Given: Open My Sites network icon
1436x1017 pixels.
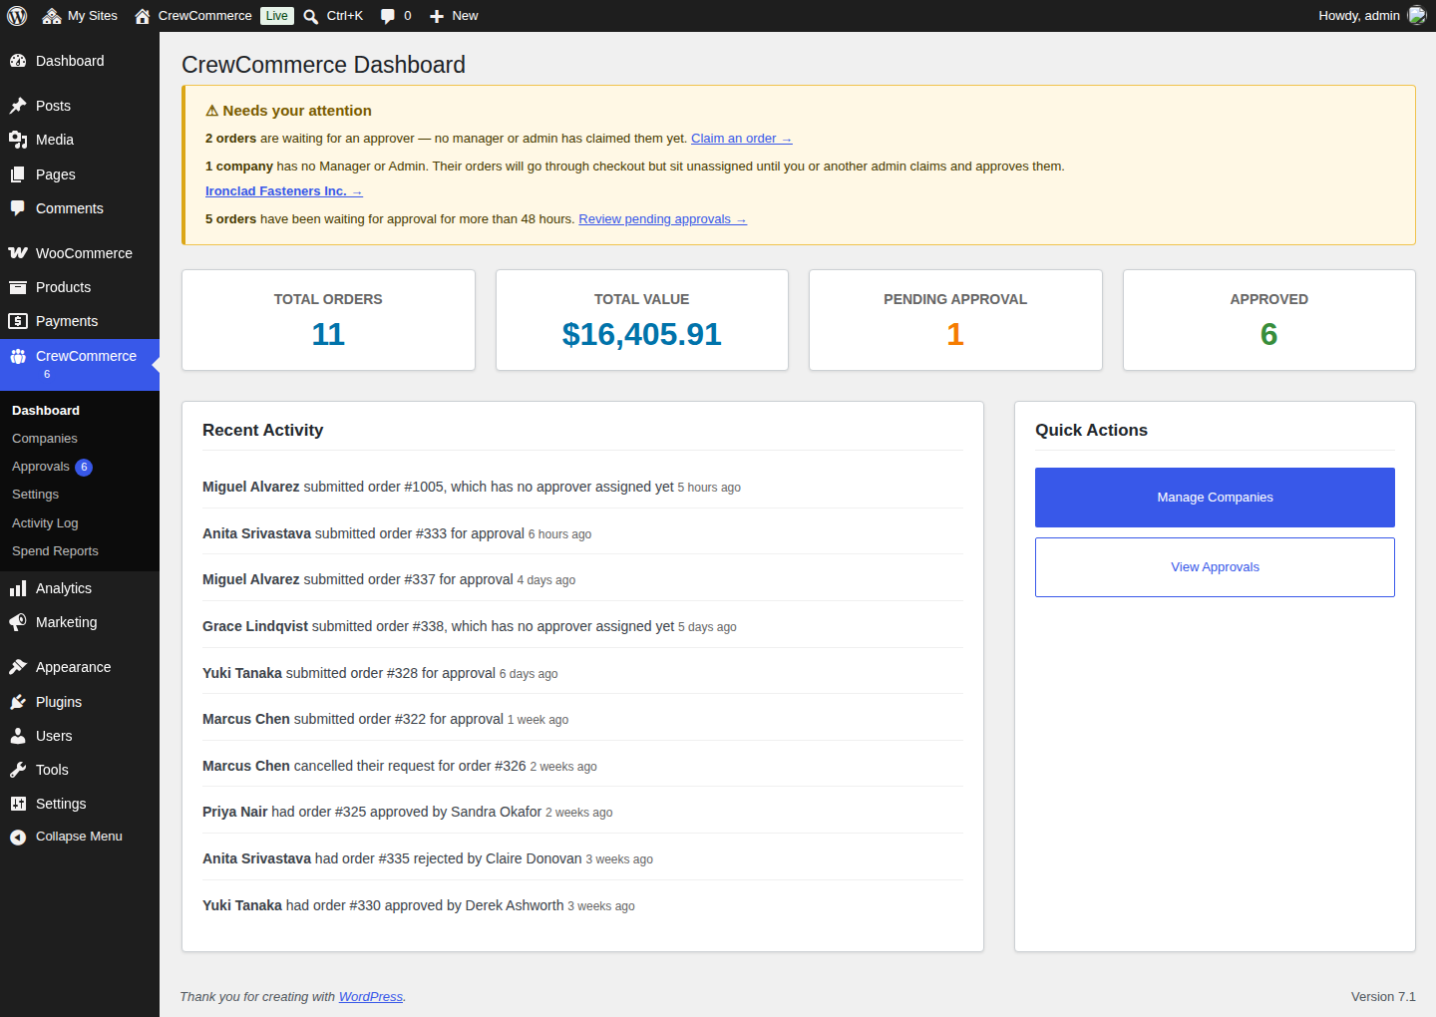Looking at the screenshot, I should tap(52, 16).
